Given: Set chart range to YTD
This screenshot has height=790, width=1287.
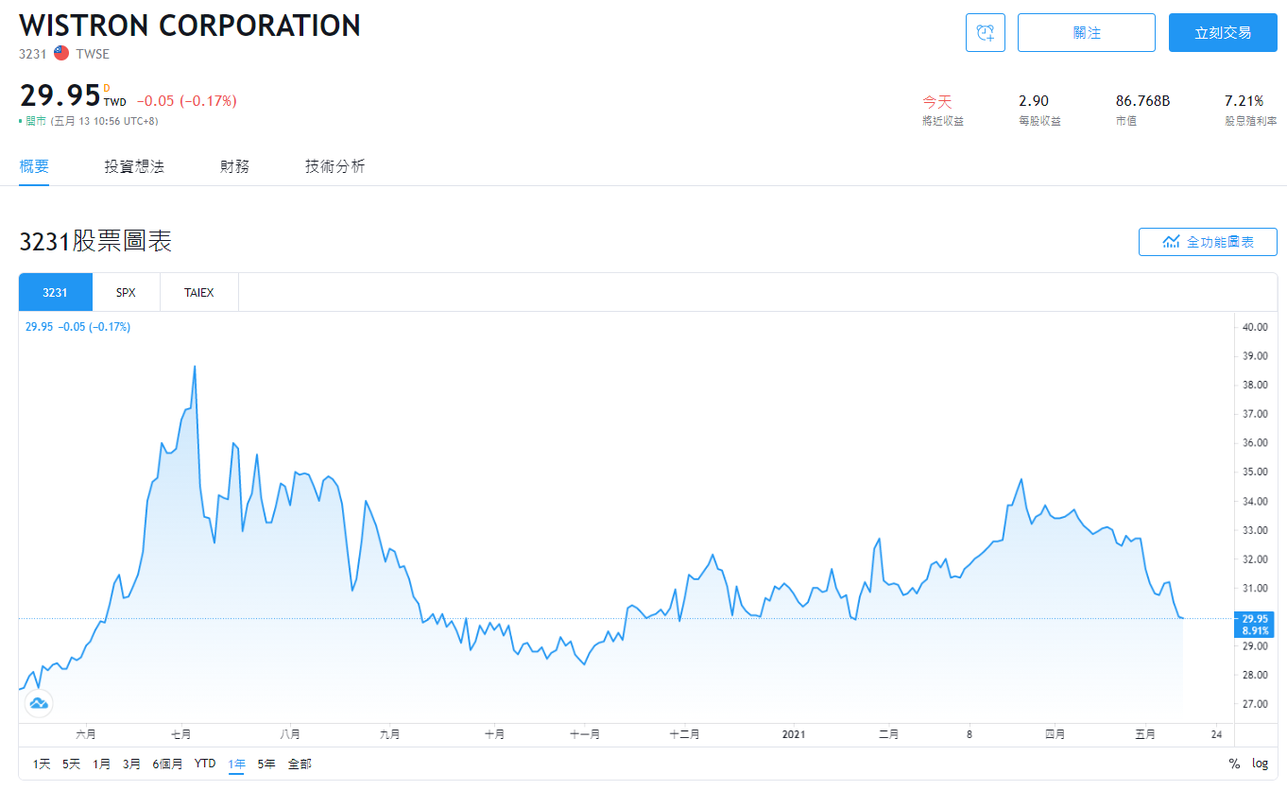Looking at the screenshot, I should 205,764.
